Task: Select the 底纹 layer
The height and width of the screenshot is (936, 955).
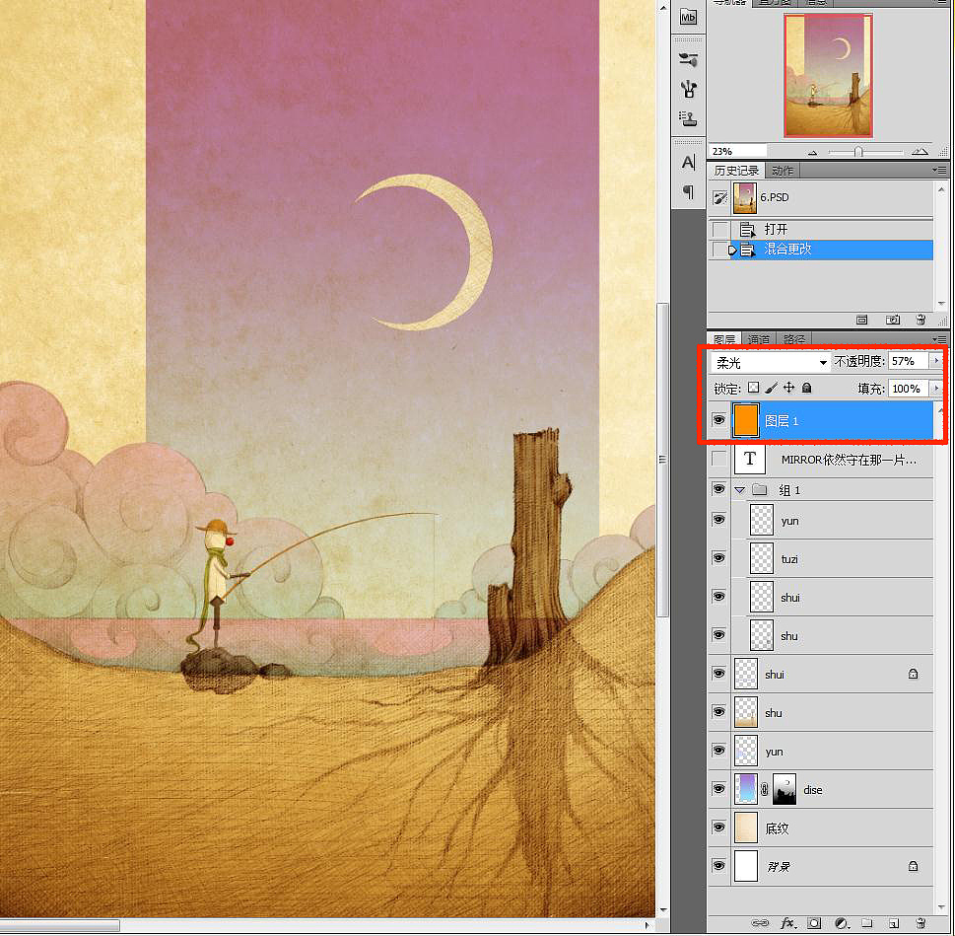Action: (x=778, y=828)
